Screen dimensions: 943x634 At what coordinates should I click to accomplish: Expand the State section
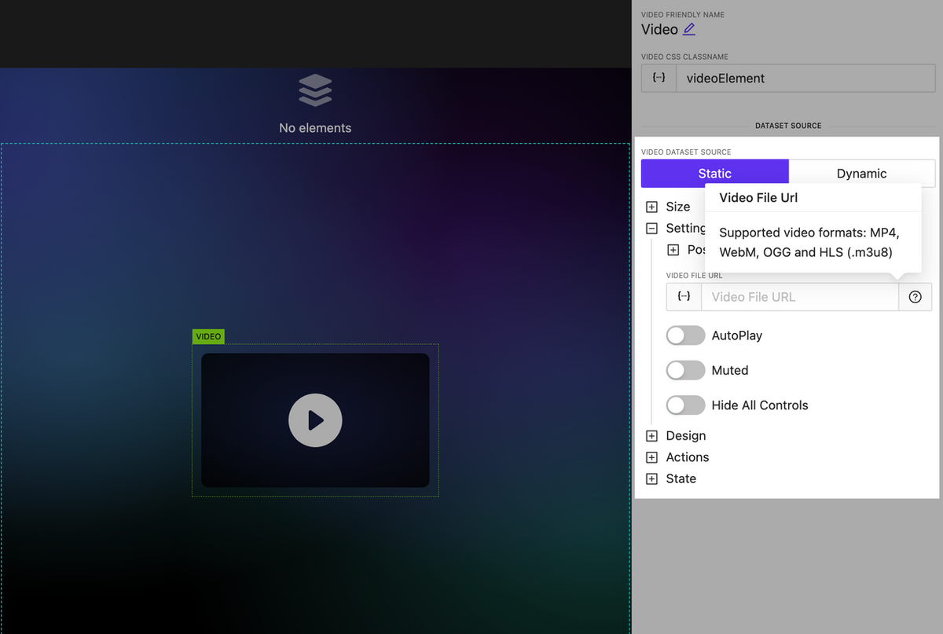pos(651,478)
